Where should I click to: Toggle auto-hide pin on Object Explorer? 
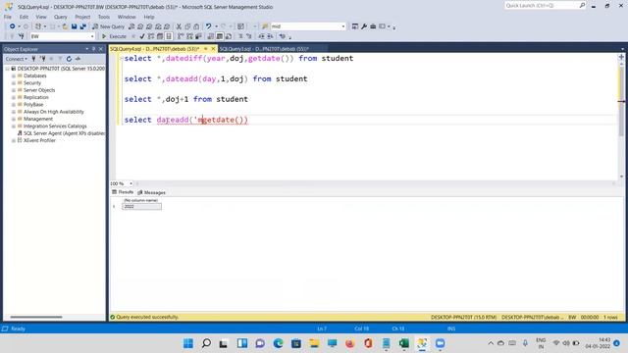click(94, 49)
